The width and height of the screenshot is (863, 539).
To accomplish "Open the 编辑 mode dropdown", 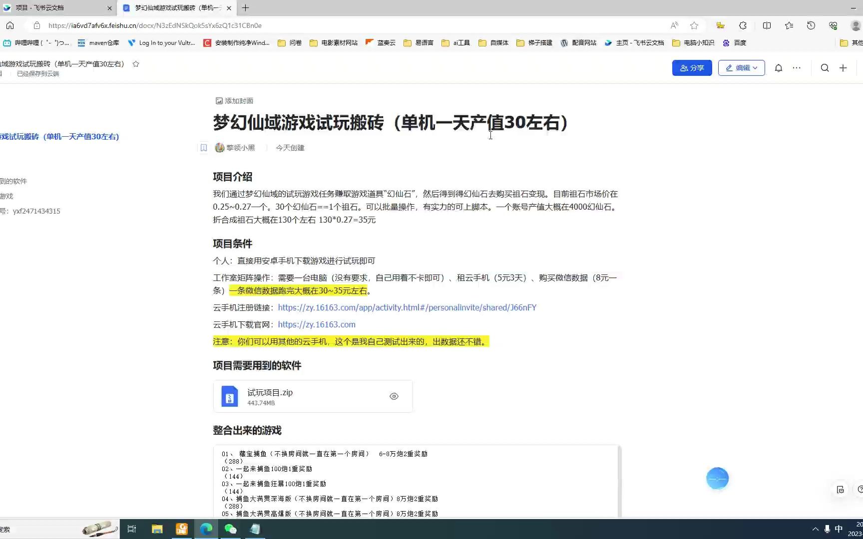I will (741, 68).
